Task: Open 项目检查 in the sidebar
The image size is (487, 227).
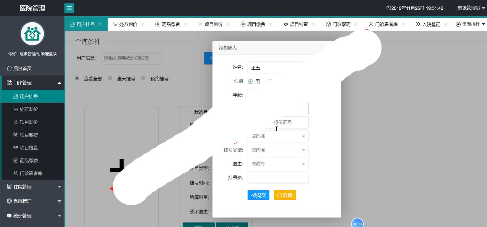Action: (x=29, y=148)
